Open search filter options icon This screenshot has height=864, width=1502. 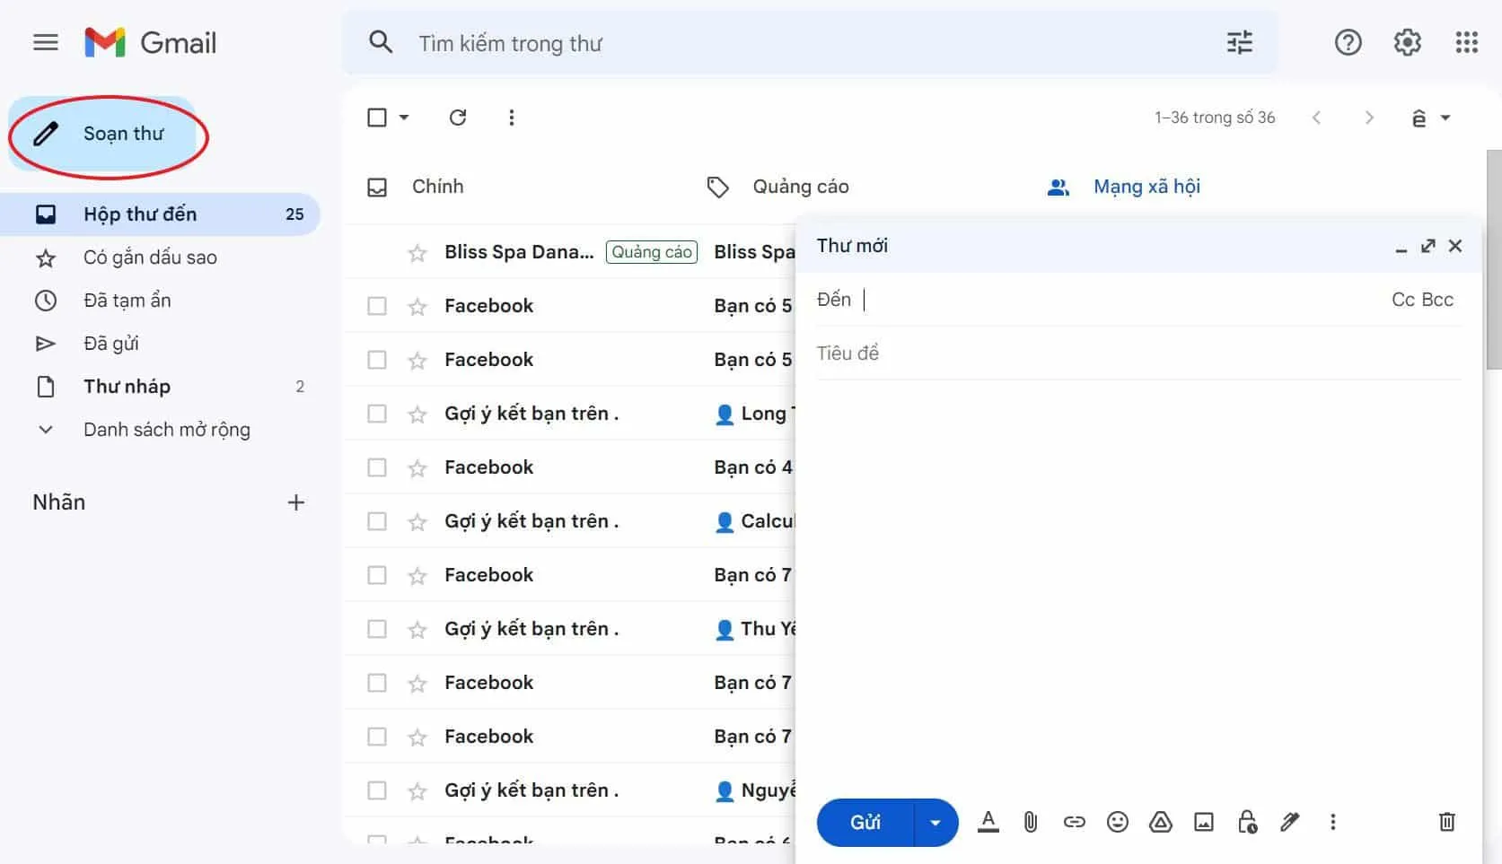1240,42
